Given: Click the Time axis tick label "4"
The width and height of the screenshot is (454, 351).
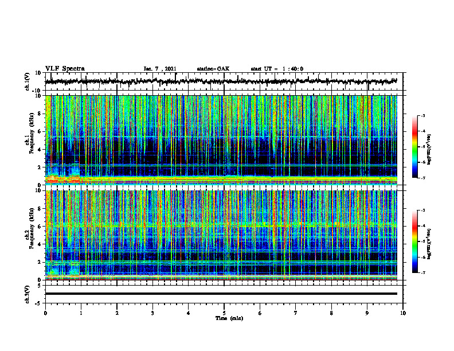Looking at the screenshot, I should coord(189,313).
